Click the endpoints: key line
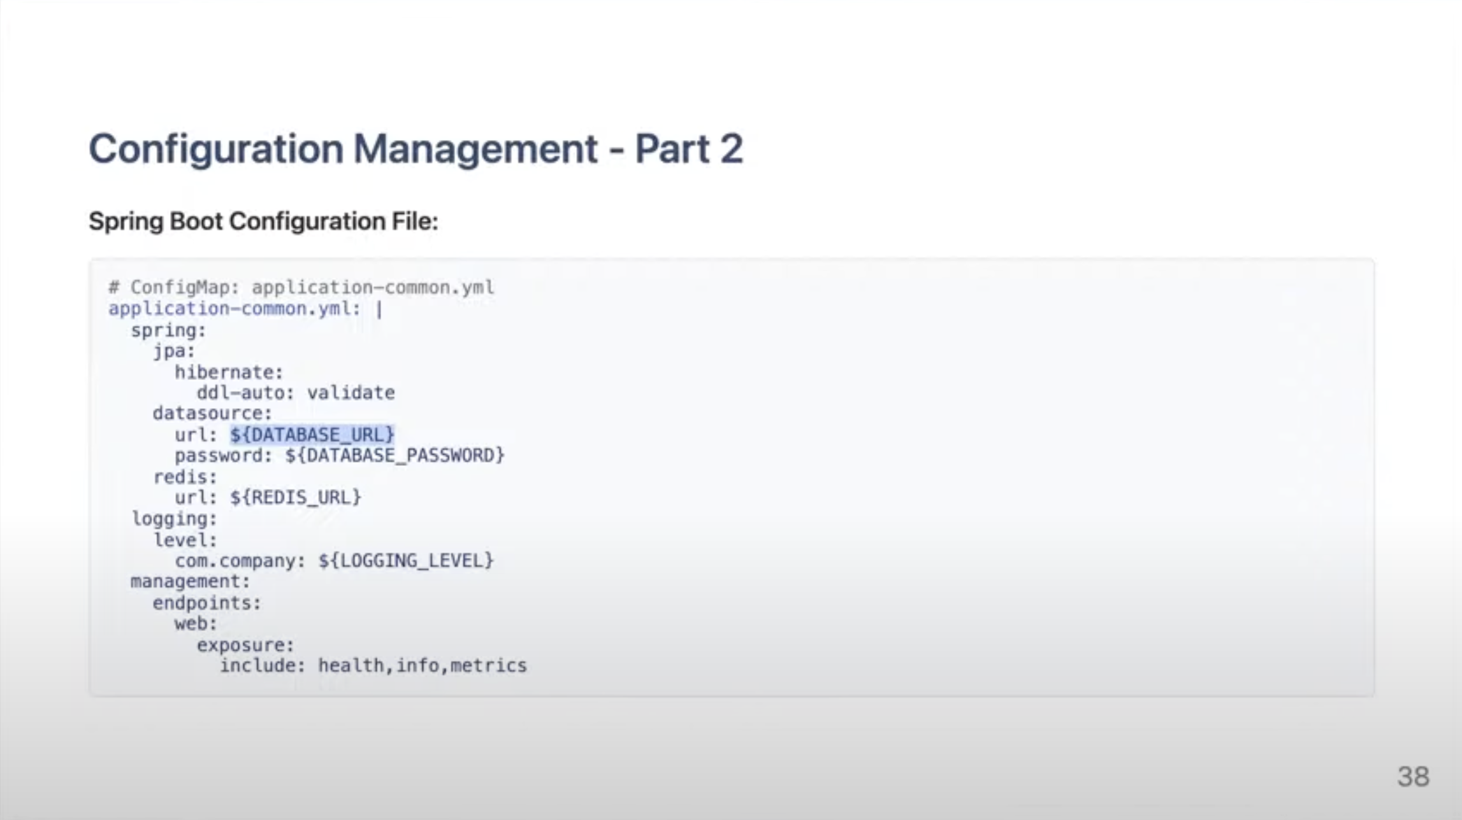 pos(206,603)
